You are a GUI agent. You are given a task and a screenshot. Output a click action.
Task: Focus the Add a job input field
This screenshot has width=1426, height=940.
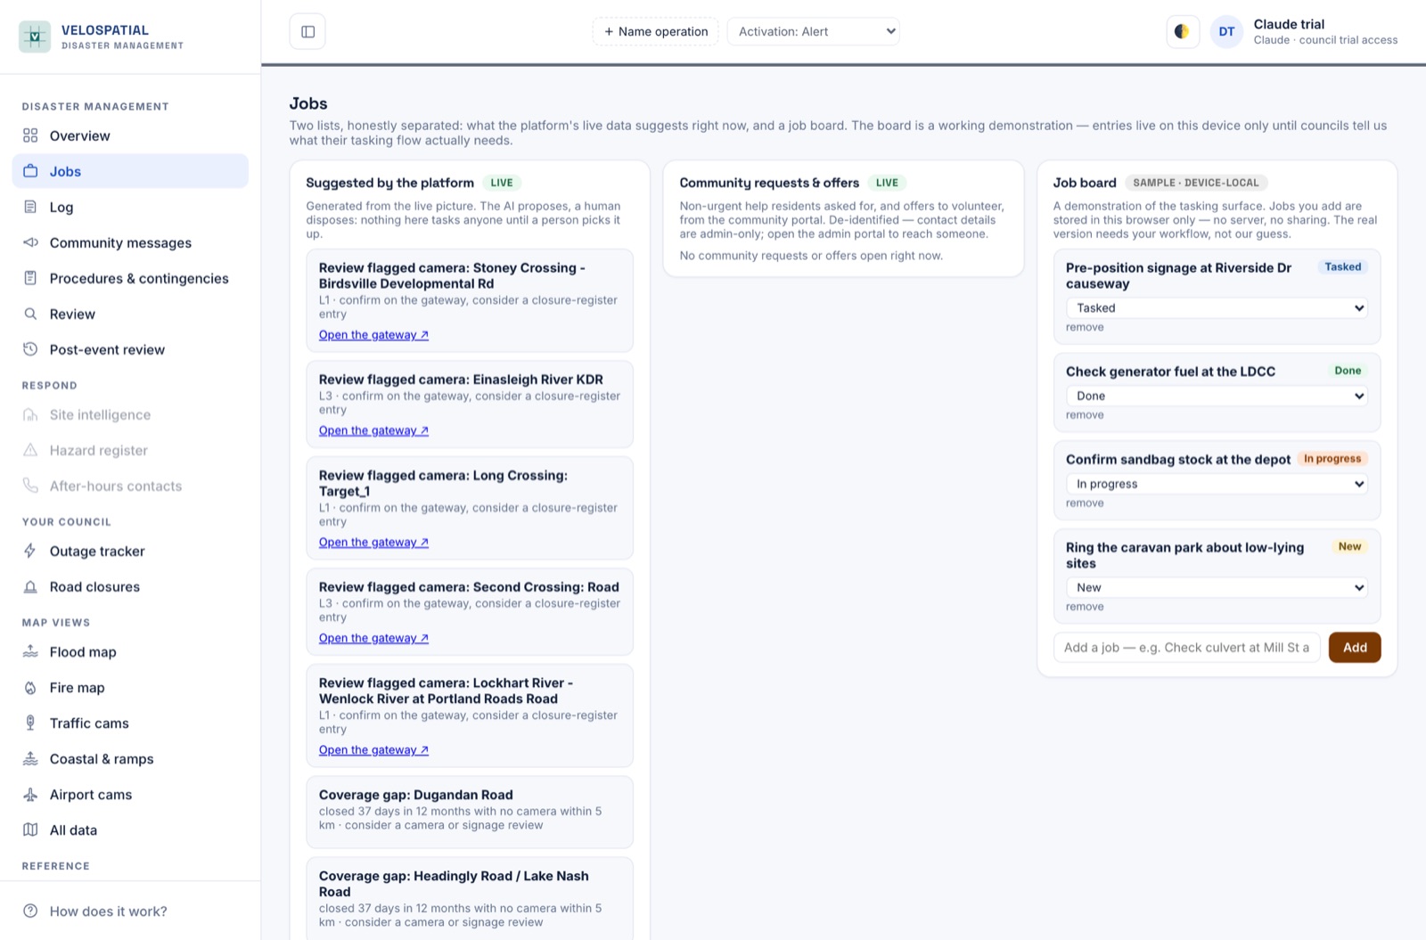click(1186, 648)
